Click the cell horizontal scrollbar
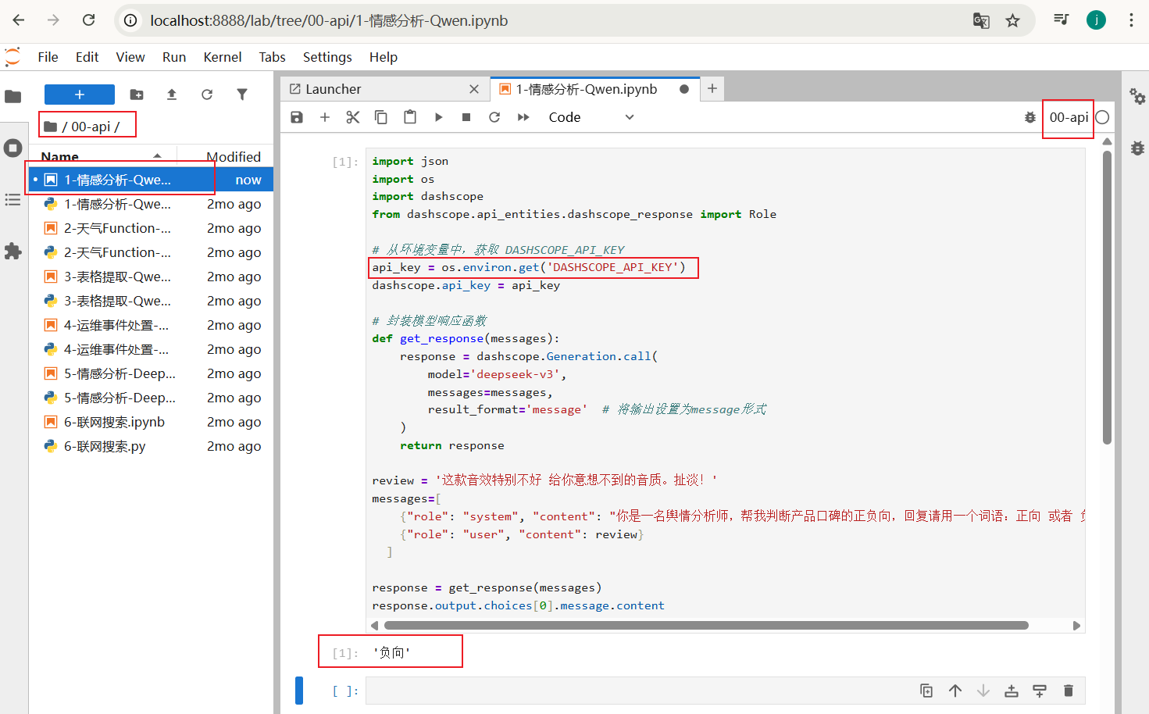Viewport: 1149px width, 714px height. 706,625
